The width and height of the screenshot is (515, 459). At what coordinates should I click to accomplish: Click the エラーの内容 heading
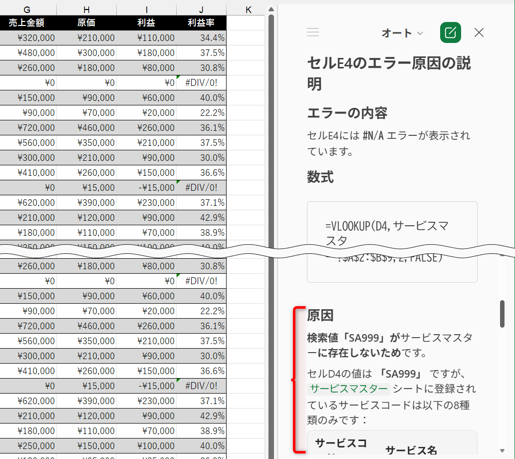[x=347, y=113]
